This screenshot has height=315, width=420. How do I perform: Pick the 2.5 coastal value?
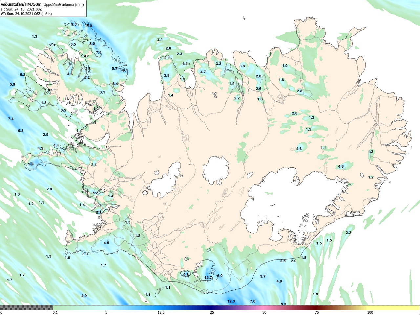[283, 261]
